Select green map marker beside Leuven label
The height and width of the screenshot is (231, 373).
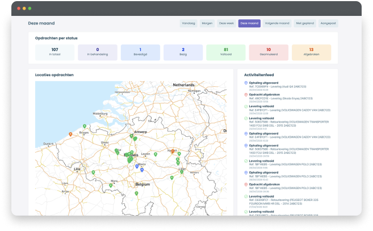(x=156, y=154)
